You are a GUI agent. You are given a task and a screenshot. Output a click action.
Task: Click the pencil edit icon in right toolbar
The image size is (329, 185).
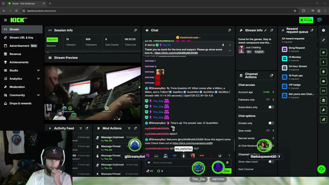323,40
